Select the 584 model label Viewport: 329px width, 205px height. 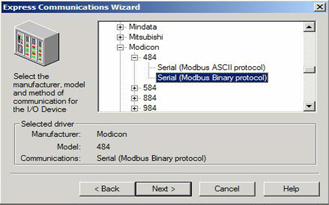(x=150, y=88)
